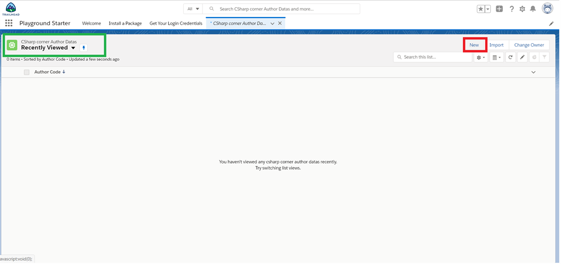Click the New button
This screenshot has height=264, width=561.
click(474, 45)
